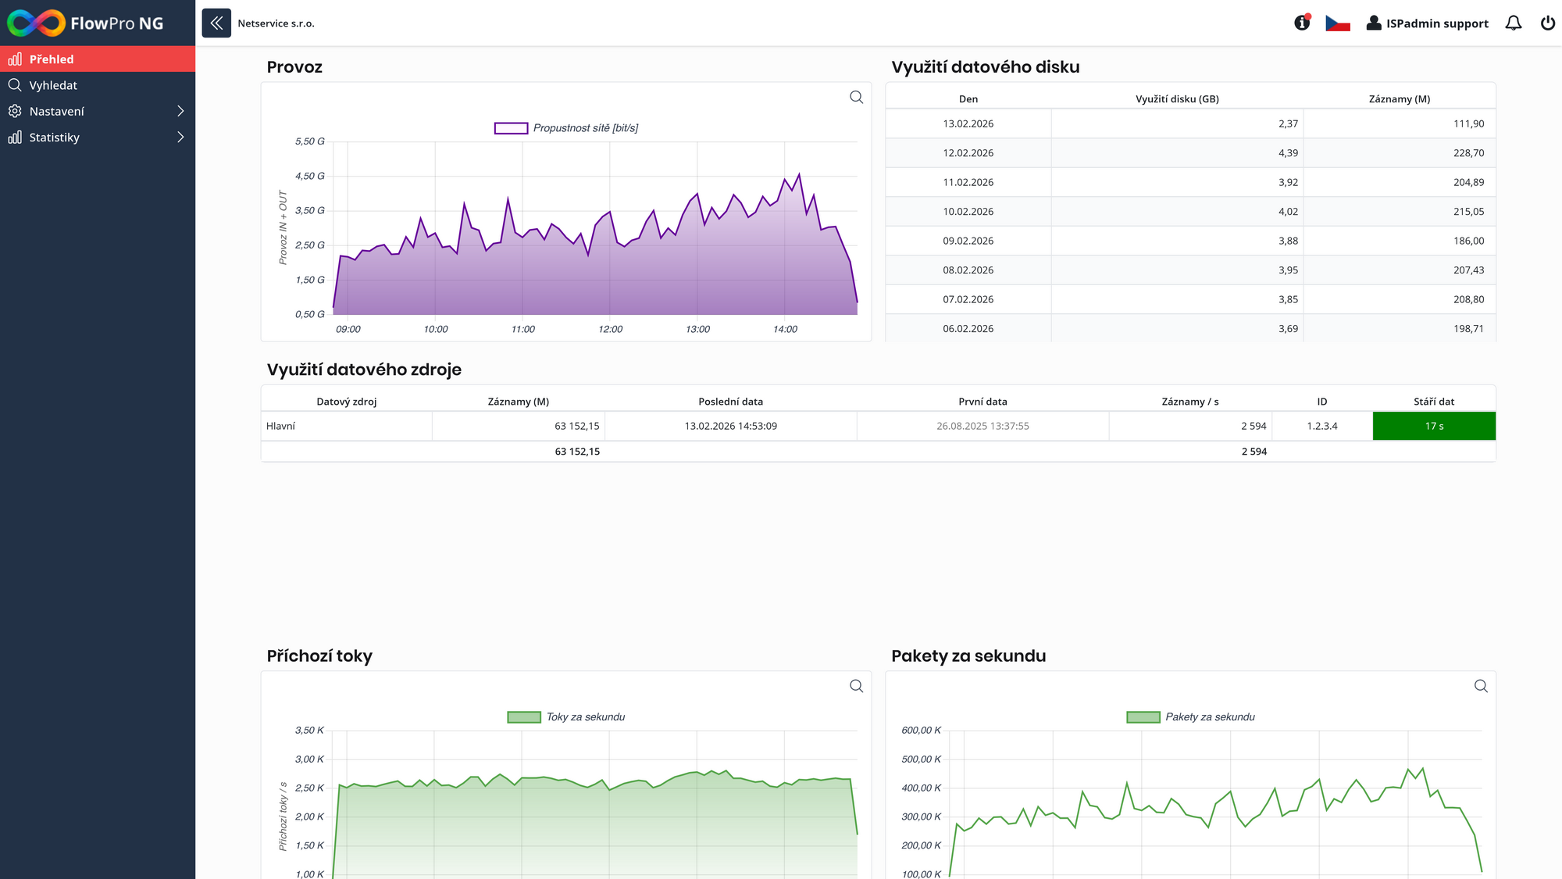Click the FlowPro NG logo
The width and height of the screenshot is (1562, 879).
coord(86,23)
